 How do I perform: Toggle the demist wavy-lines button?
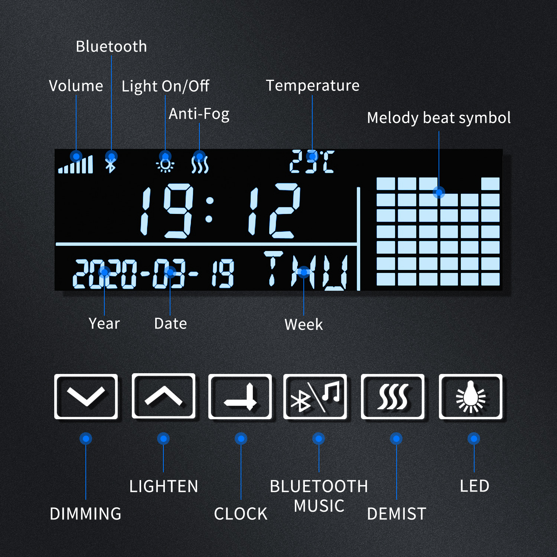392,397
